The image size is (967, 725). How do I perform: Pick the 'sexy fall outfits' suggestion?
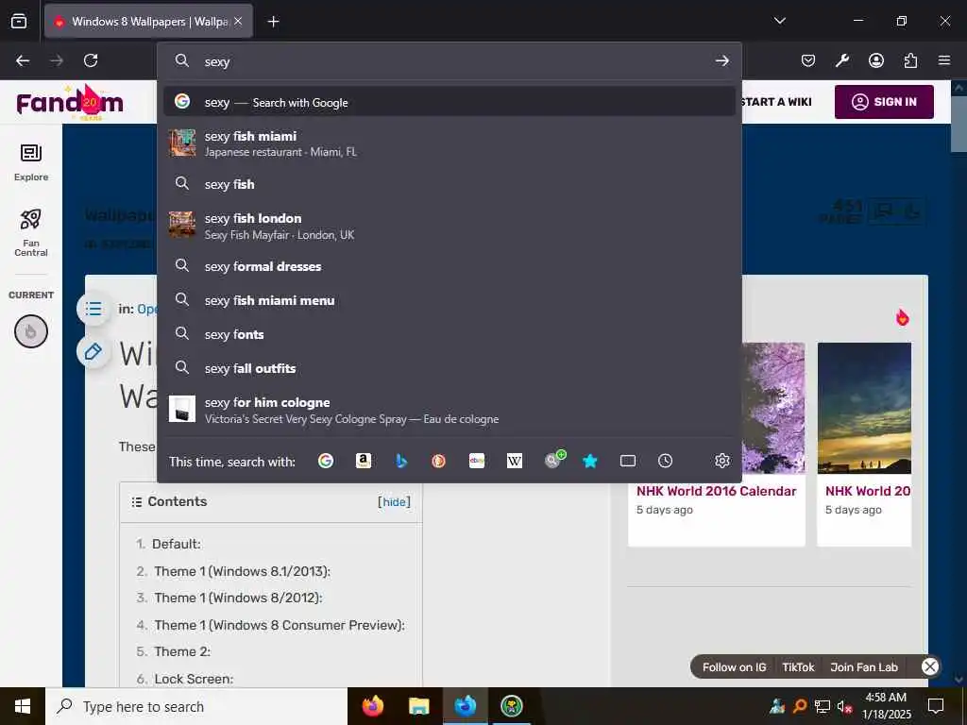(450, 368)
